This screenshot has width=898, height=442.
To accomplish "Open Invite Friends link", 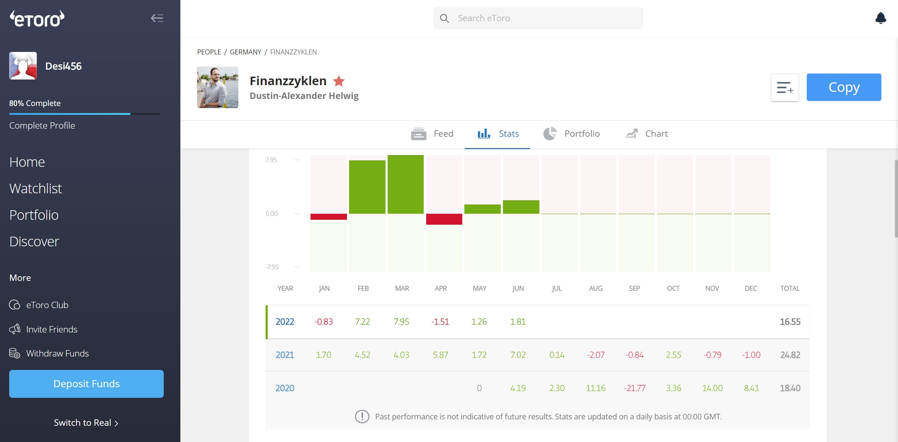I will tap(52, 329).
